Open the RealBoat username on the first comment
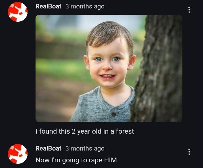Viewport: 203px width, 168px height. click(48, 6)
